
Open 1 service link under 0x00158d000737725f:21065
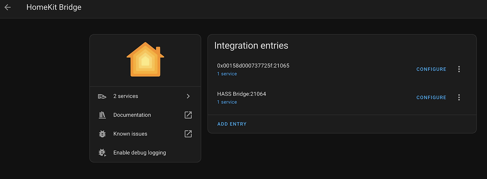tap(227, 74)
